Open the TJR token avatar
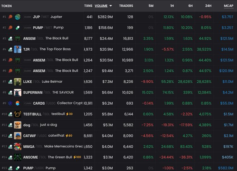Screen dimensions: 237x171 point(18,49)
